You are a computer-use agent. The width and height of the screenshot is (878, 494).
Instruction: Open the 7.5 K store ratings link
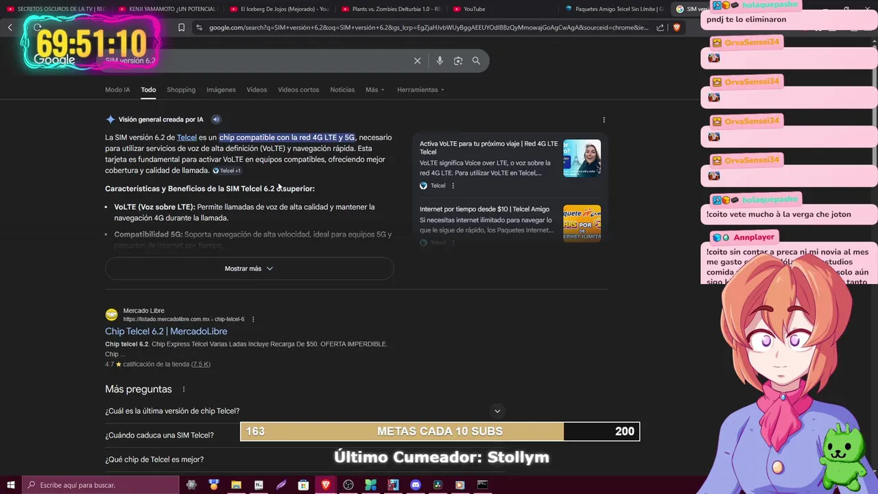[201, 364]
